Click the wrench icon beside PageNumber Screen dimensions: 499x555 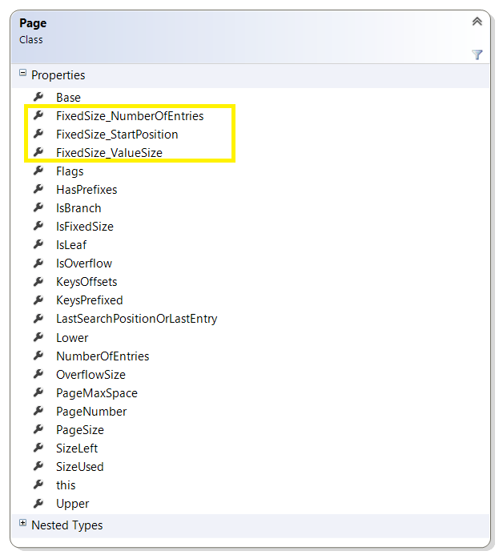click(38, 411)
